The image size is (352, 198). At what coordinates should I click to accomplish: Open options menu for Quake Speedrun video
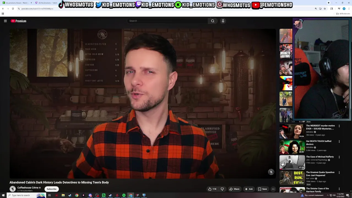click(339, 173)
